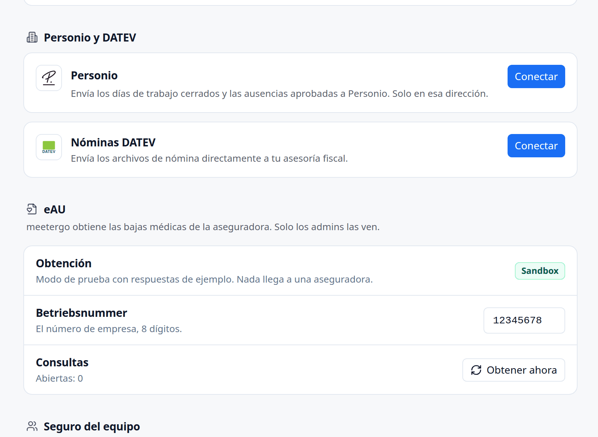Click the Obtención row title
This screenshot has height=437, width=598.
coord(64,263)
